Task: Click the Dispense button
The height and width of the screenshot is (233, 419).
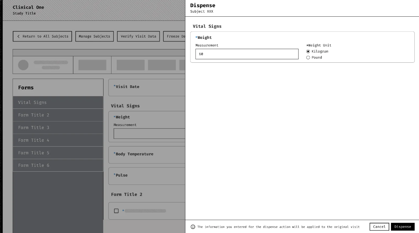Action: pos(403,227)
